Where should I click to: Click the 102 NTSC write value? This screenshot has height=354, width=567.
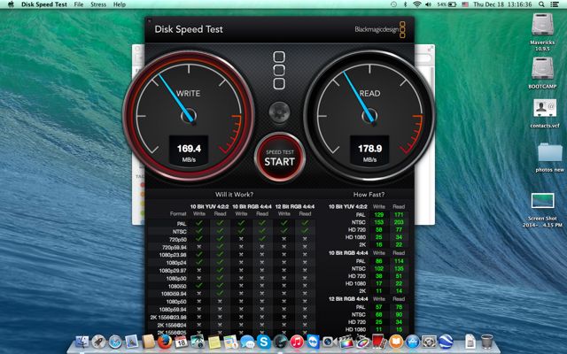378,268
